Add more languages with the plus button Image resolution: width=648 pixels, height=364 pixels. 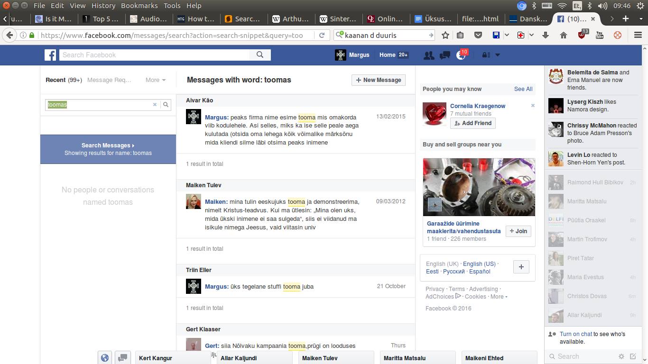coord(521,267)
